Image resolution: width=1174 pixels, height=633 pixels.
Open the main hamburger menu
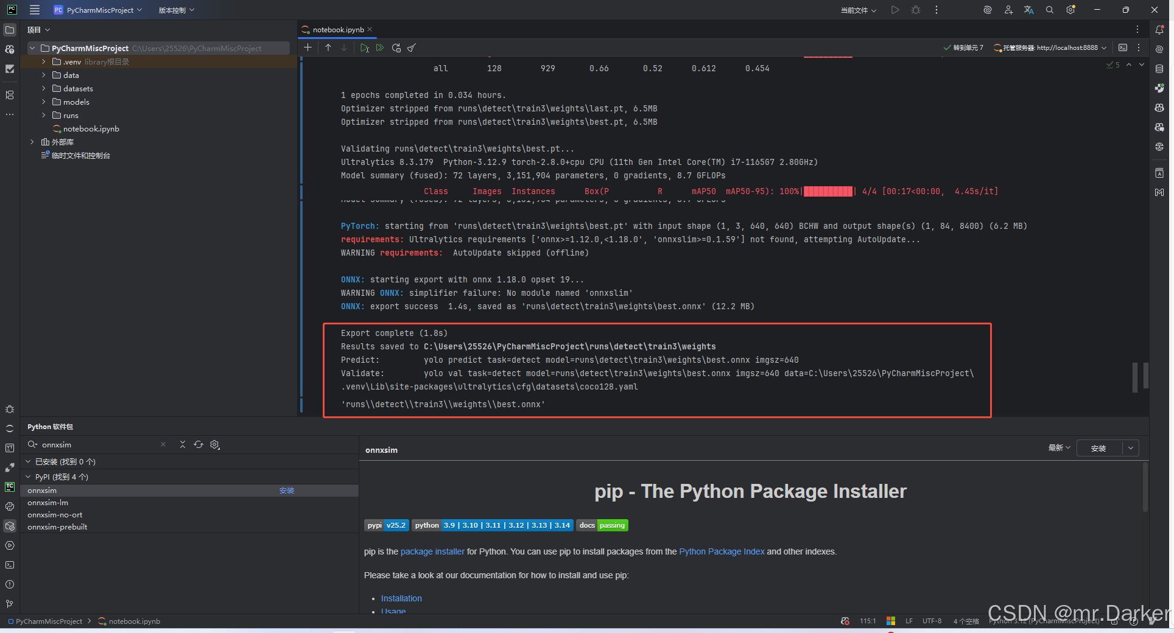[35, 10]
